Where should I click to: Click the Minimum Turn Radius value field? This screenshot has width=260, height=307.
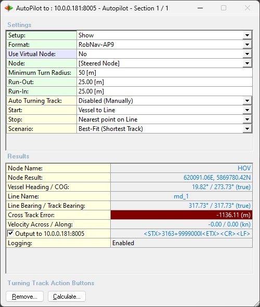164,73
